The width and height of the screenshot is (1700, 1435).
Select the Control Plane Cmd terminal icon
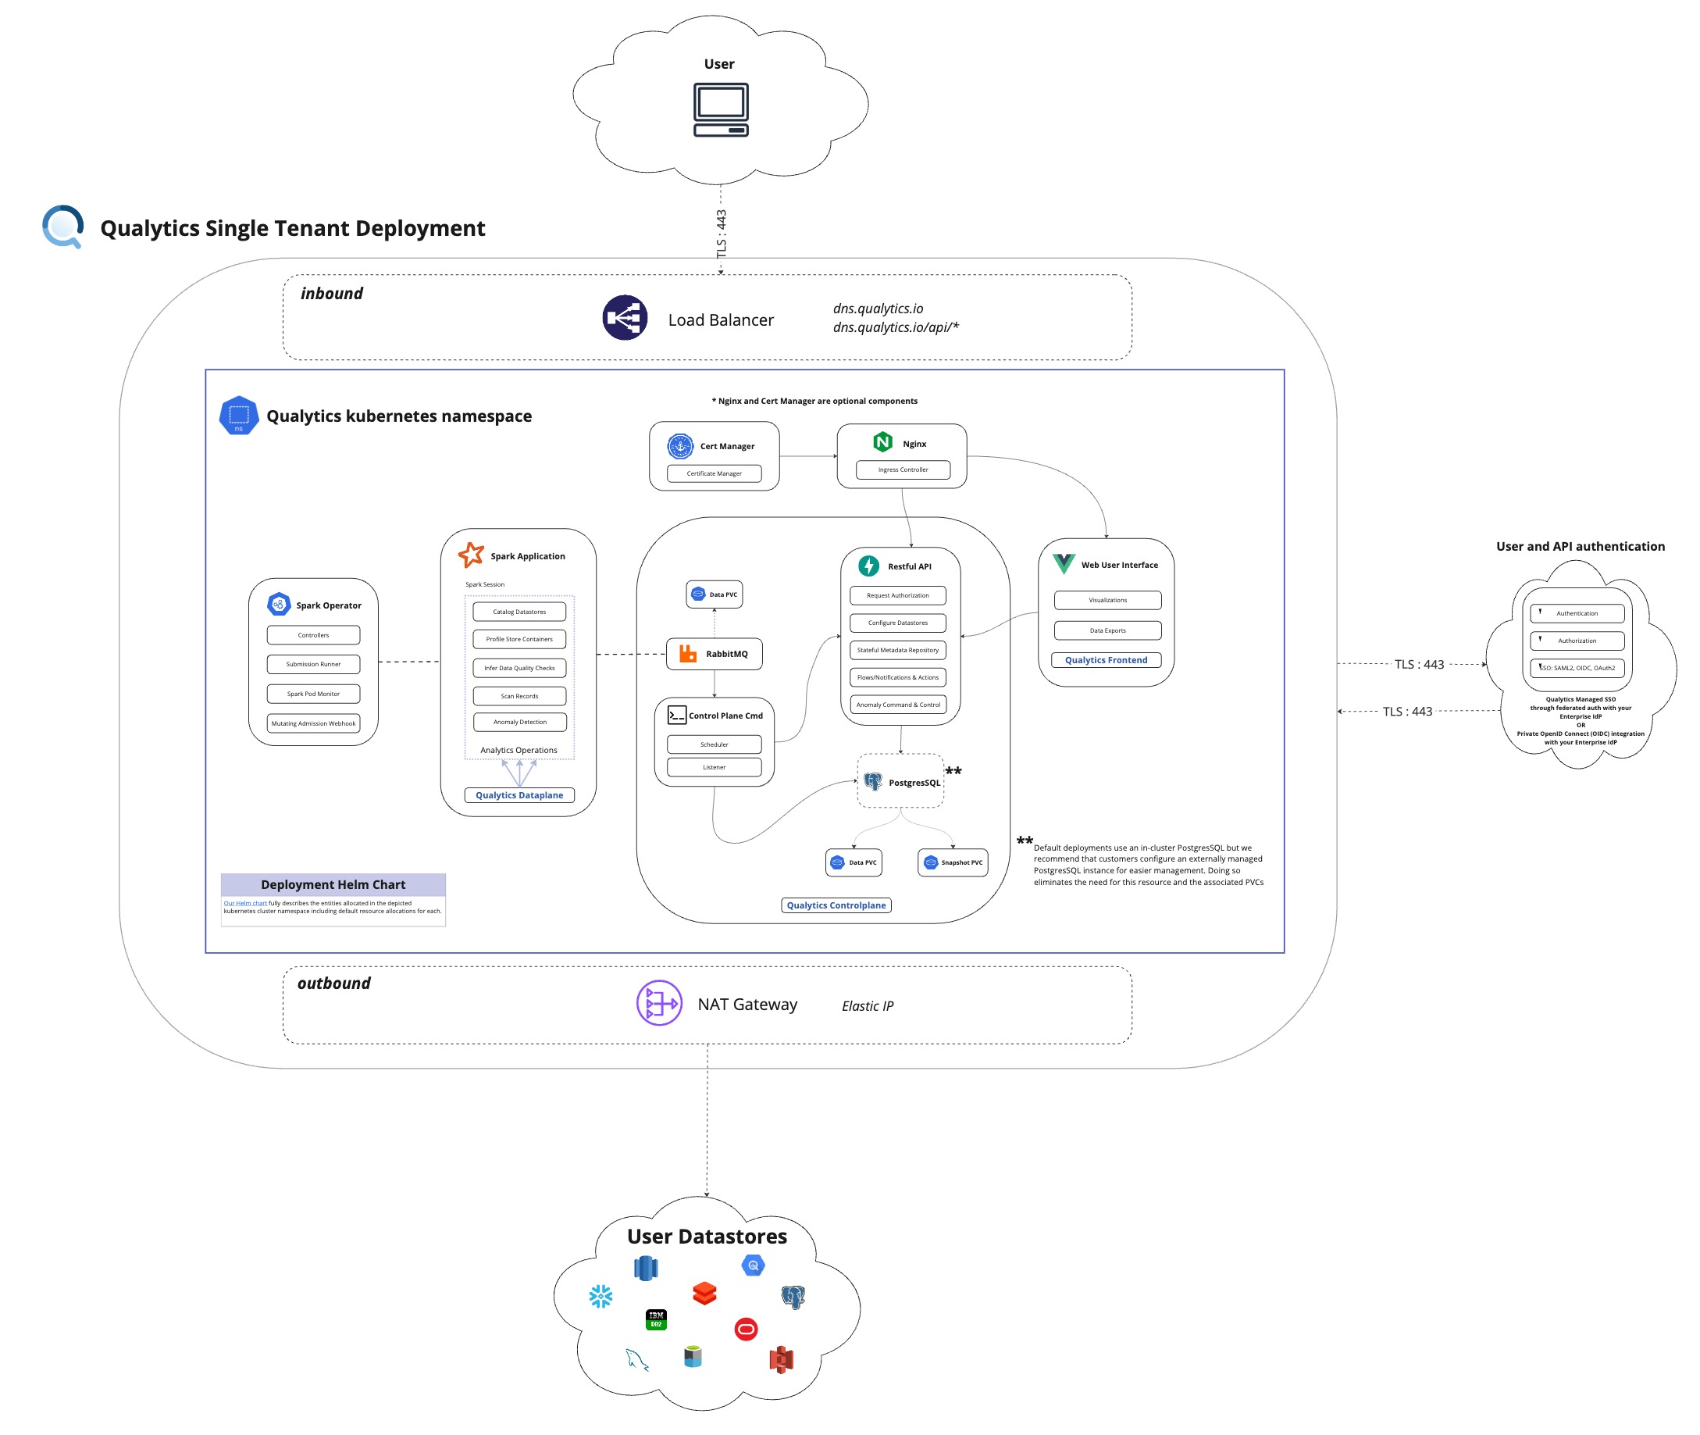676,715
